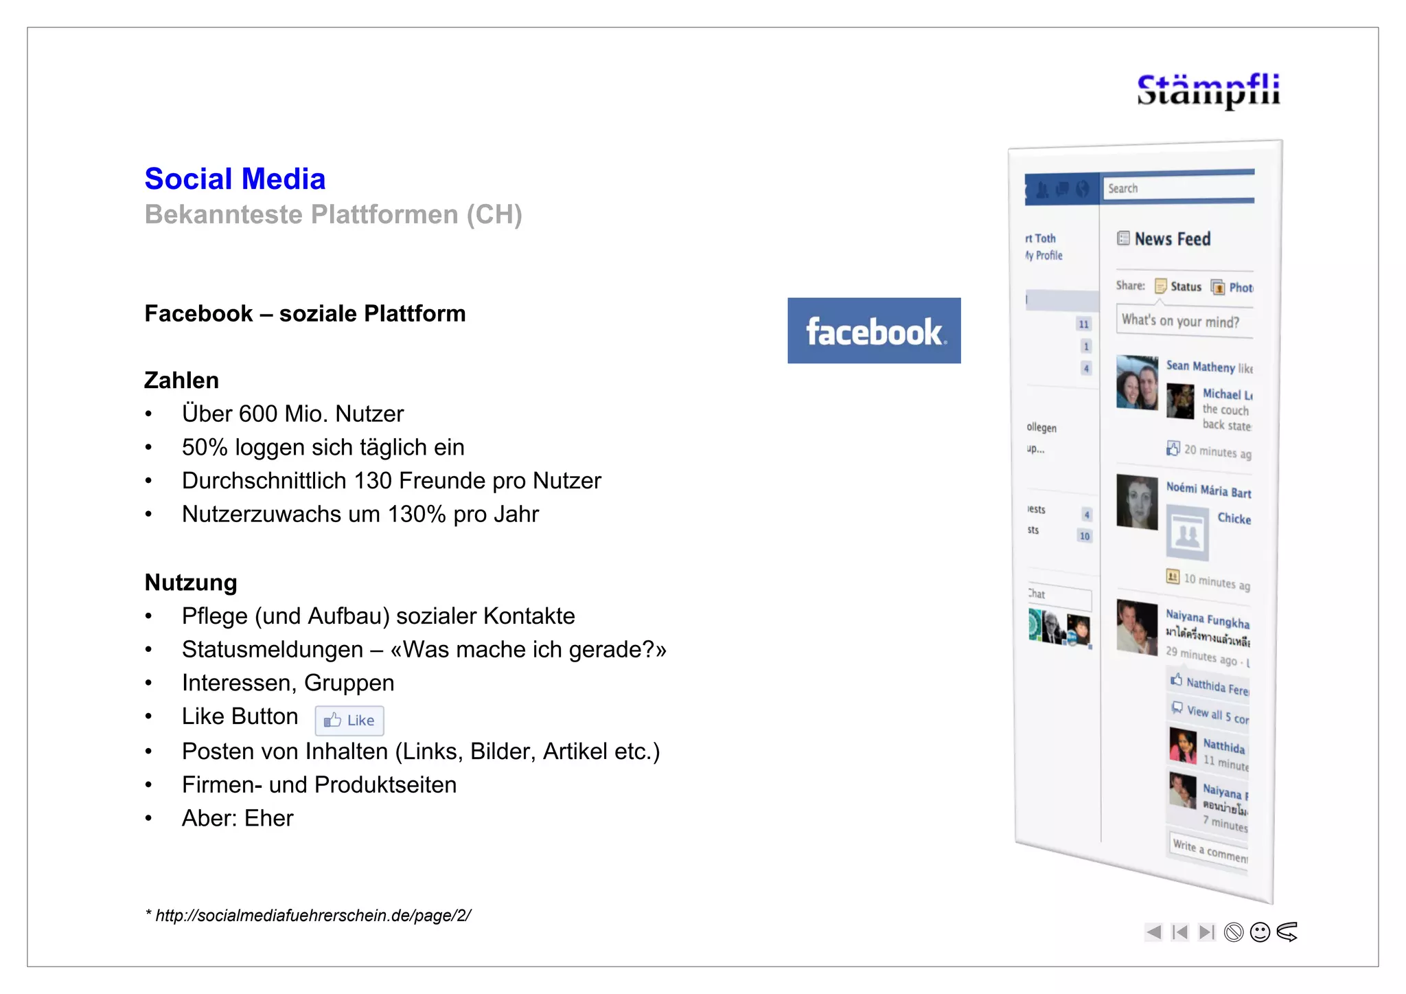Click the Michael L. post thumbnail in the feed
This screenshot has width=1406, height=994.
1180,401
